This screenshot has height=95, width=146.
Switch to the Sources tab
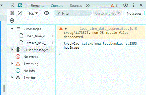point(76,6)
